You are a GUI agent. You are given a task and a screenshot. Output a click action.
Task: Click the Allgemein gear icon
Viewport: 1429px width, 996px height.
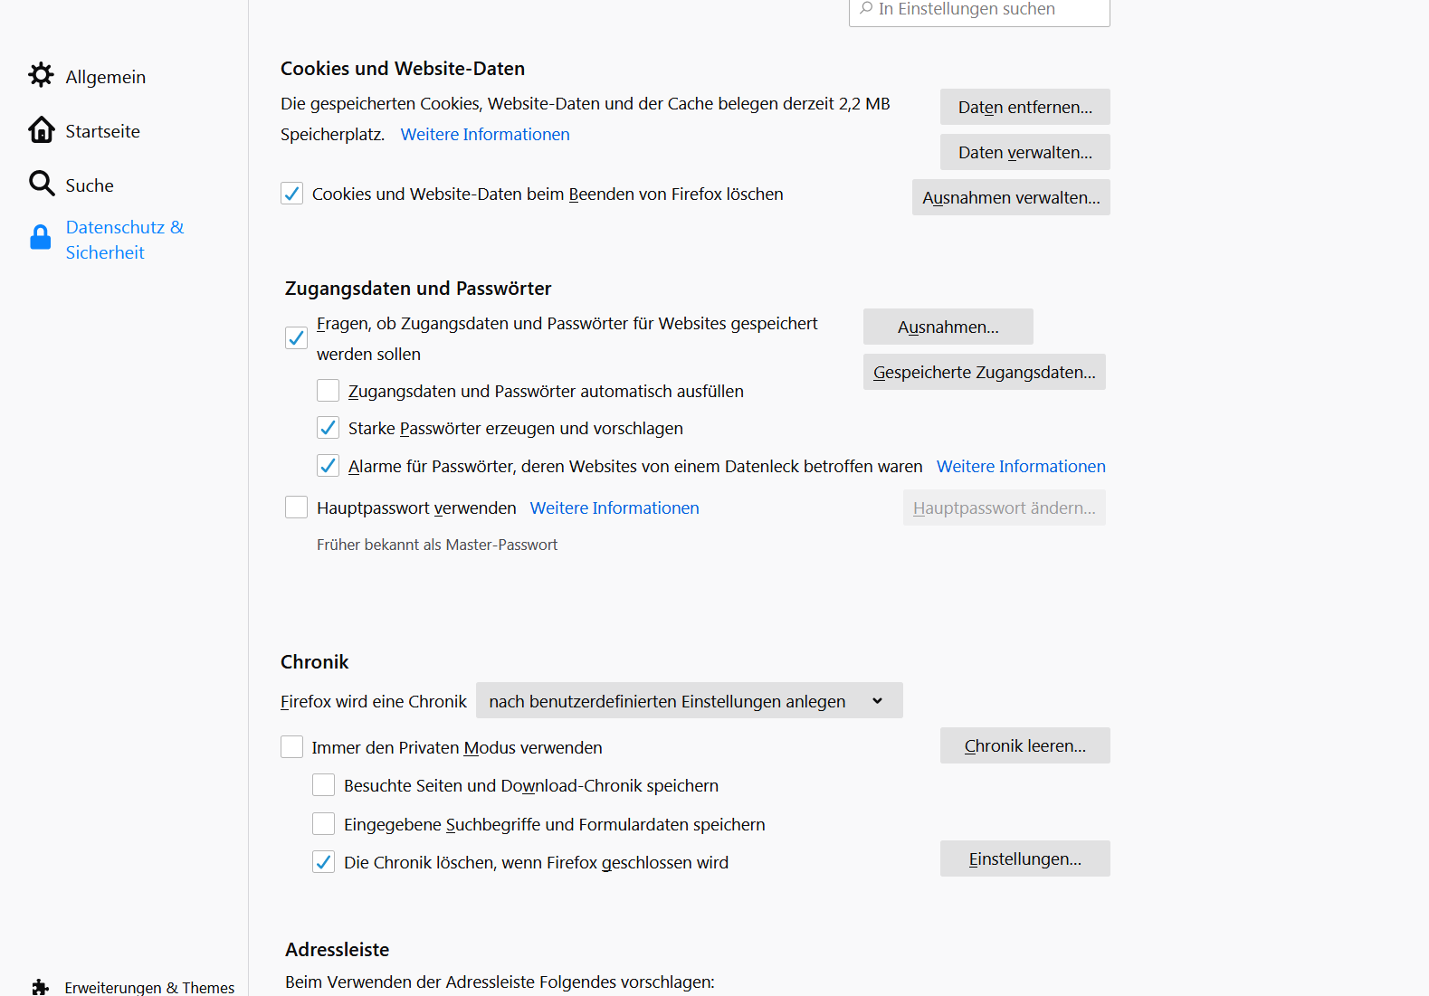pos(41,75)
